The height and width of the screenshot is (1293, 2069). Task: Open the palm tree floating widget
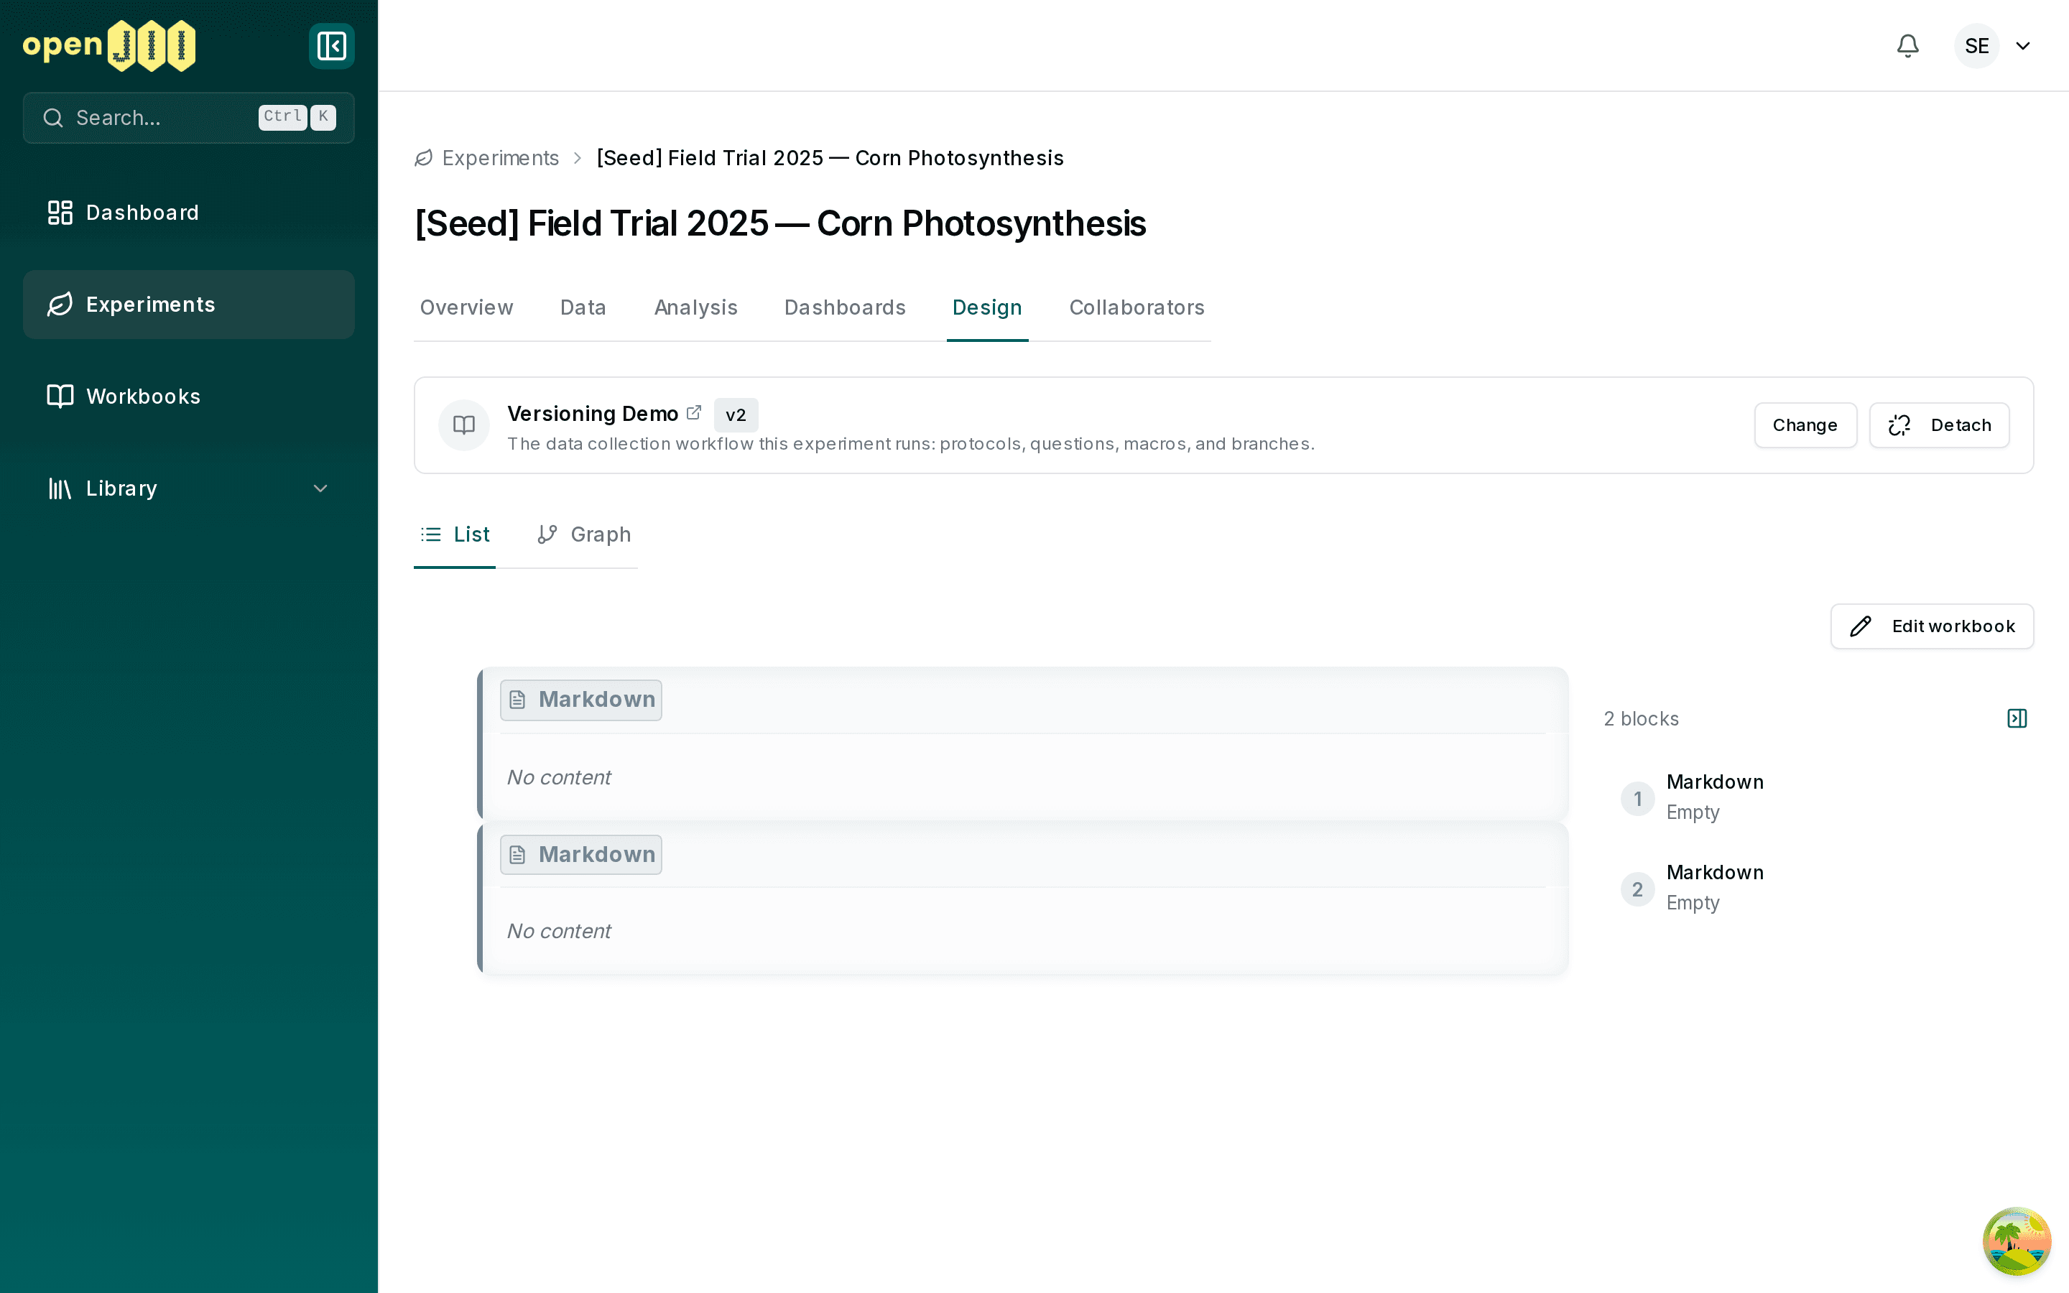[2016, 1240]
